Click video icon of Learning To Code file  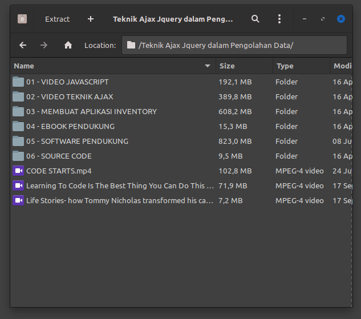click(x=18, y=185)
